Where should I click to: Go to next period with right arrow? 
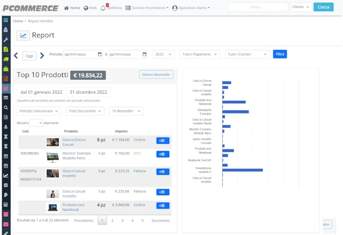coord(42,56)
